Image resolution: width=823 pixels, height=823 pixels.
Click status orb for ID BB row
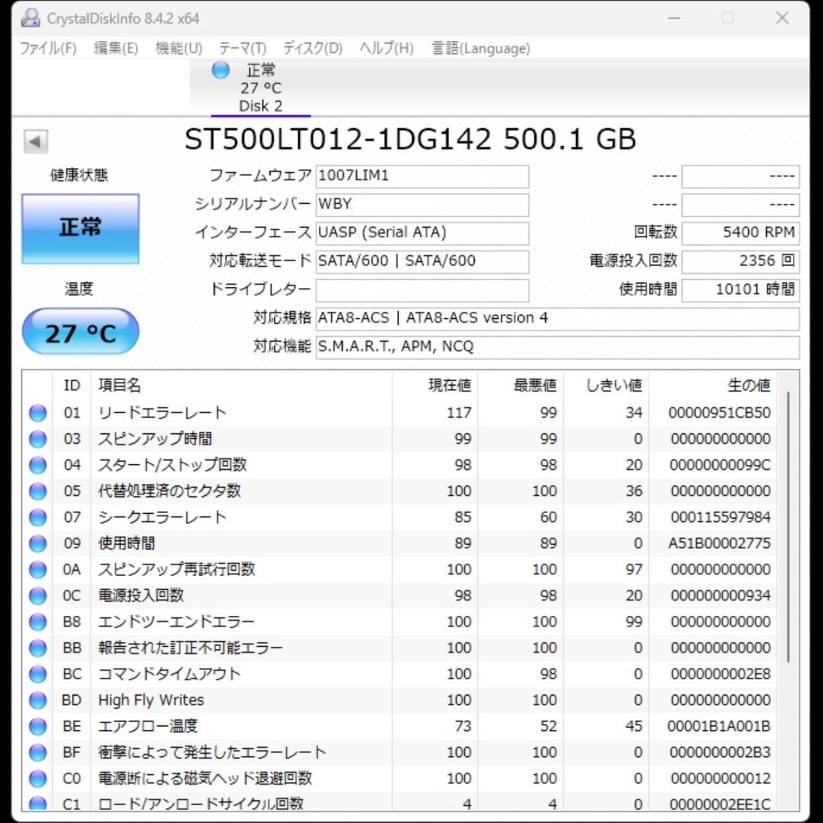pos(38,648)
